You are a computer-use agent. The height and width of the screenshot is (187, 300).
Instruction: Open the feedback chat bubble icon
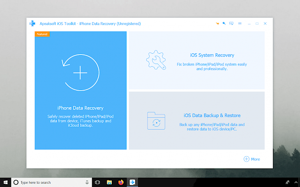click(x=231, y=23)
